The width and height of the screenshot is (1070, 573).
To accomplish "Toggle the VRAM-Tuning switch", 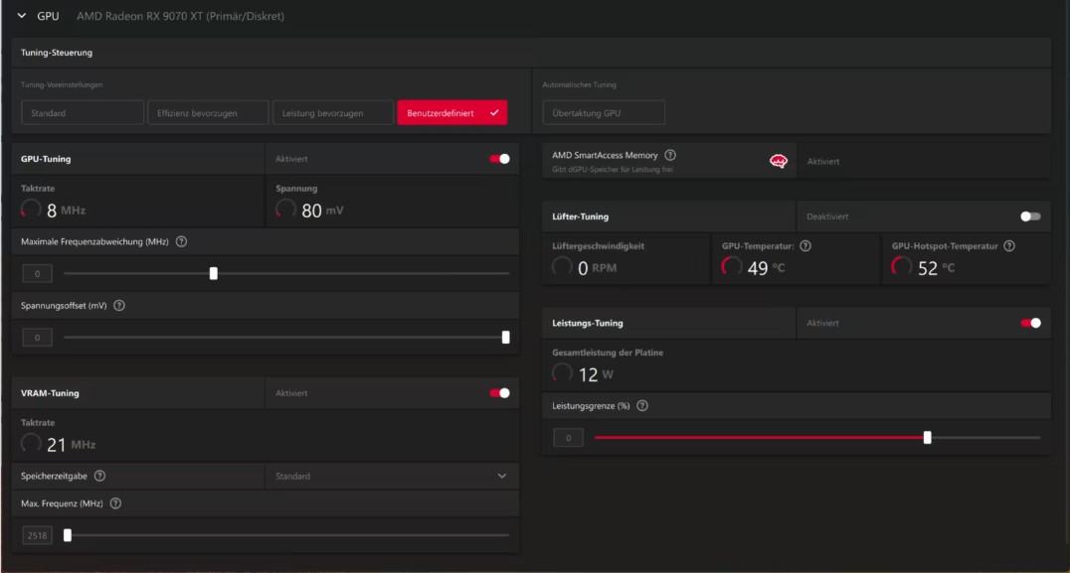I will point(499,393).
